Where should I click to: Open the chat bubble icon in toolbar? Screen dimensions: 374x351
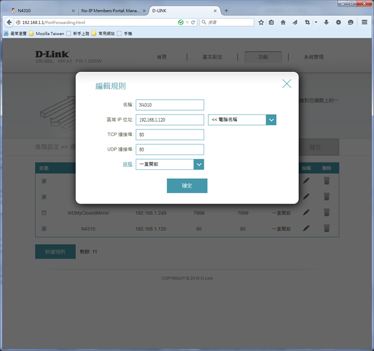click(x=350, y=22)
